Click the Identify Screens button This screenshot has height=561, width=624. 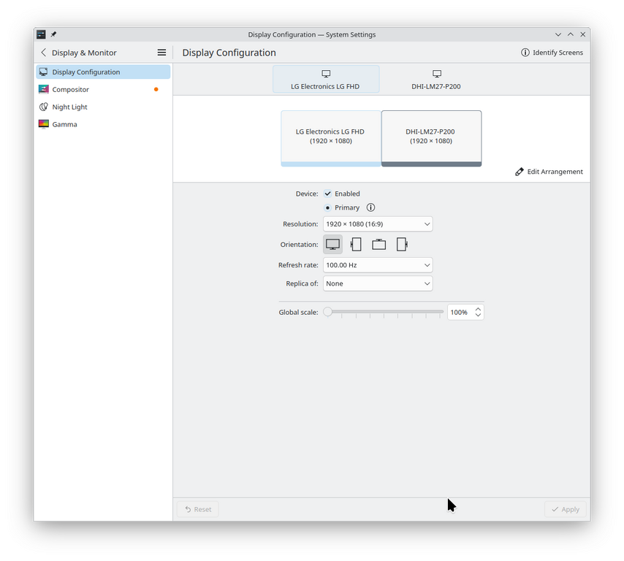(x=552, y=53)
